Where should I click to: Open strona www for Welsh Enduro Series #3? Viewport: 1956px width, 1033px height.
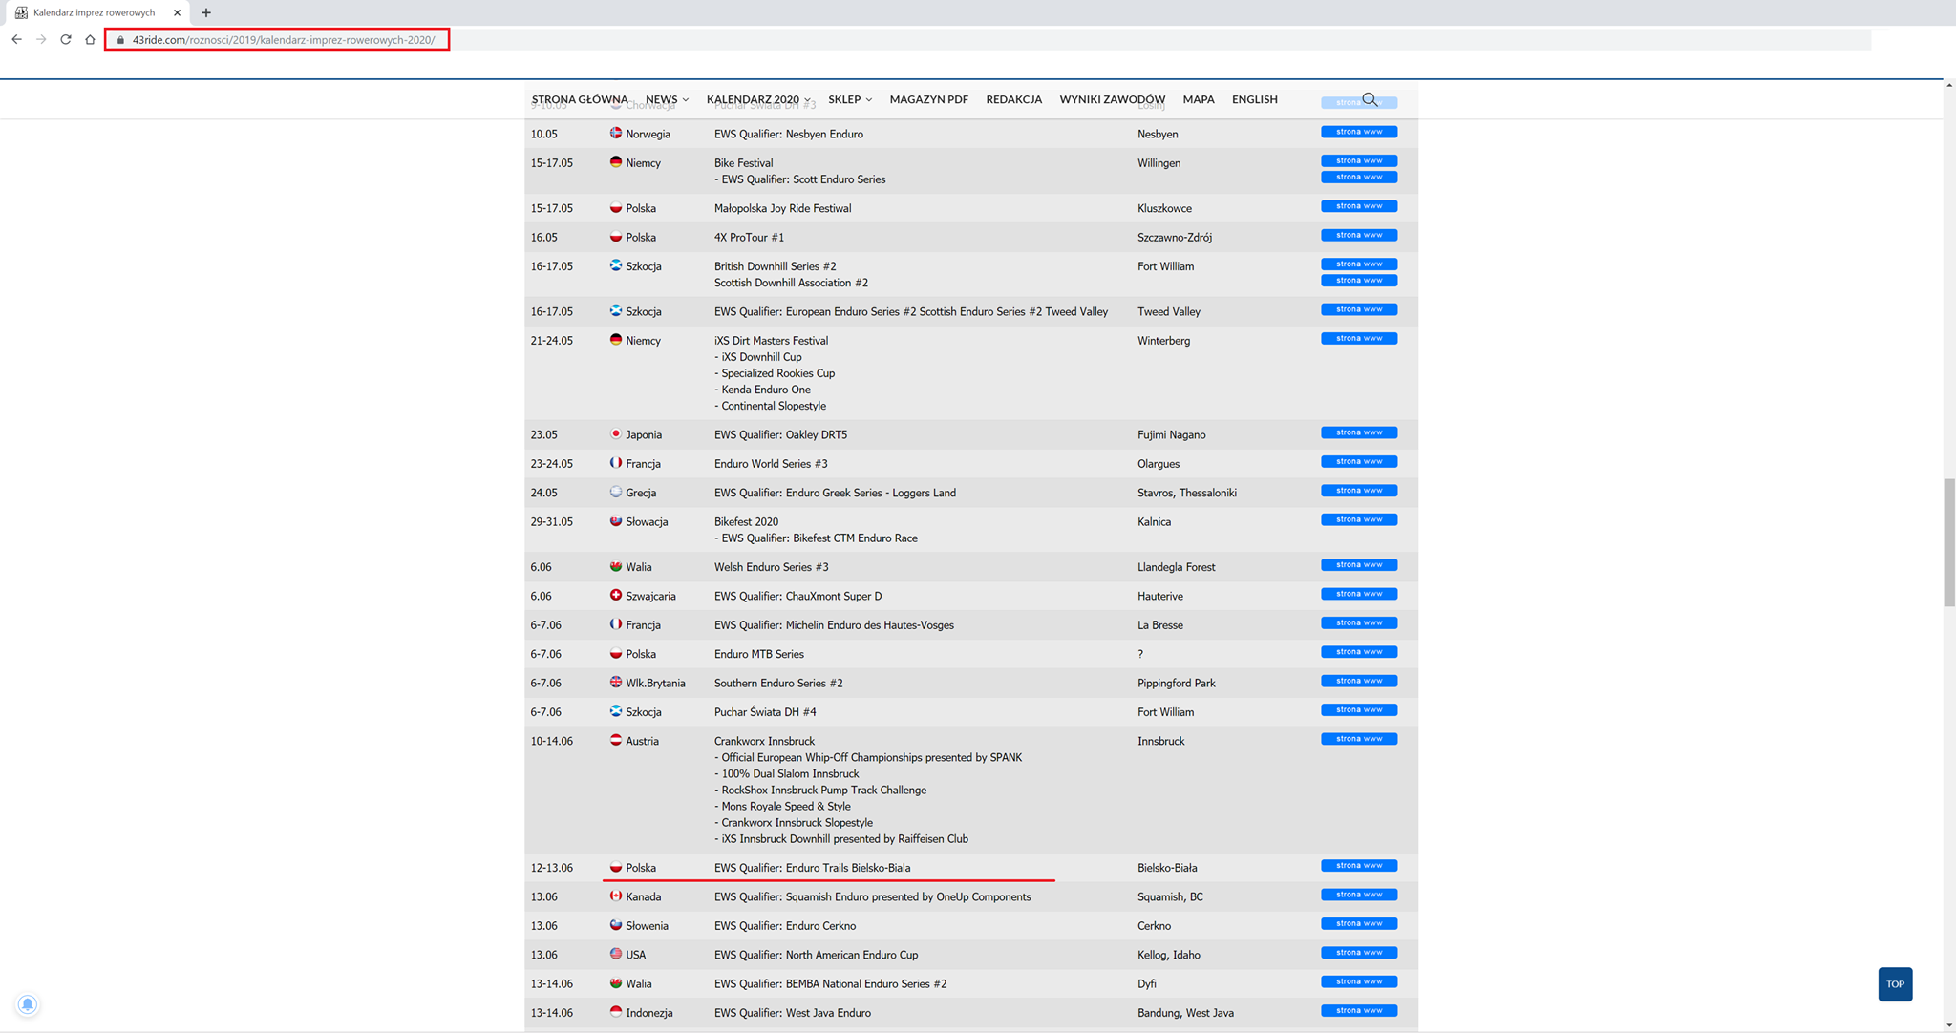pyautogui.click(x=1359, y=565)
